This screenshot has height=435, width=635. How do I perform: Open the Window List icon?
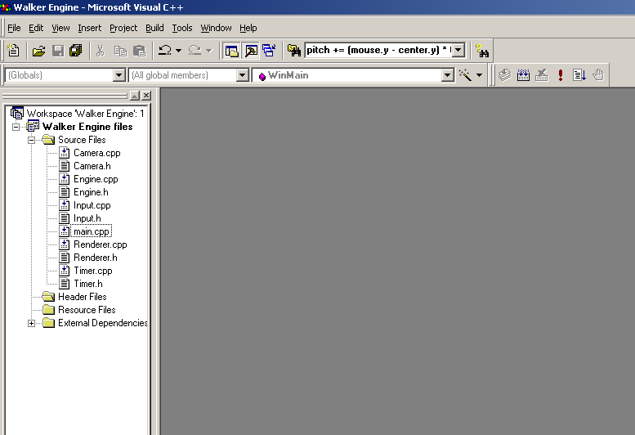coord(269,51)
